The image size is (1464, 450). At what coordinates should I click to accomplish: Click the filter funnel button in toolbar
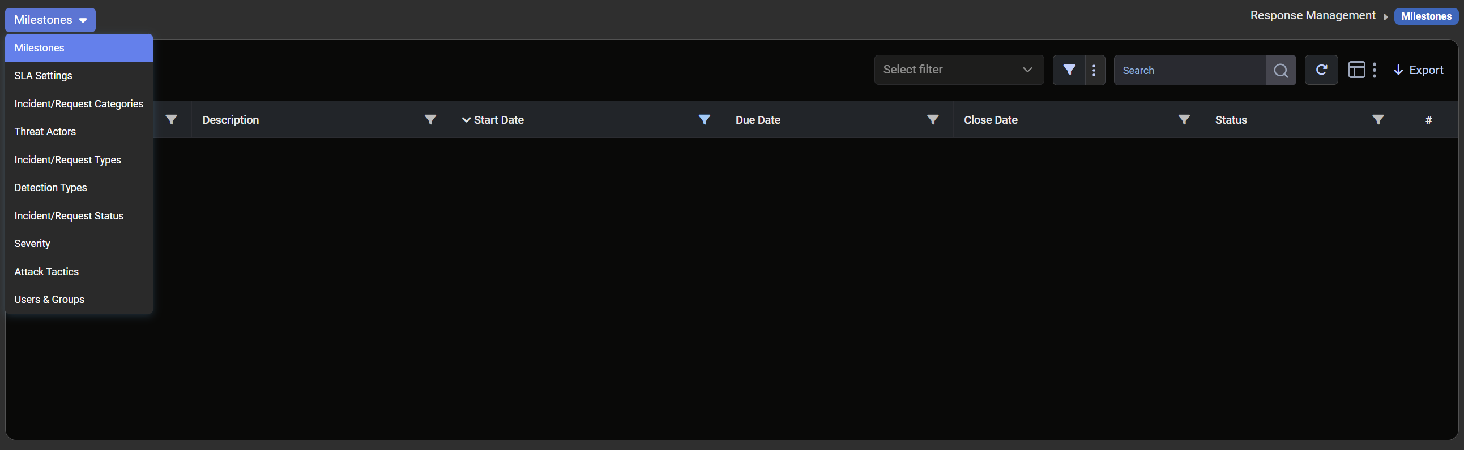point(1069,70)
